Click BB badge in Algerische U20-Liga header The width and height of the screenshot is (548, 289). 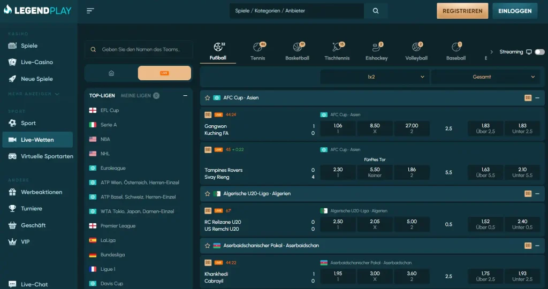pyautogui.click(x=528, y=194)
